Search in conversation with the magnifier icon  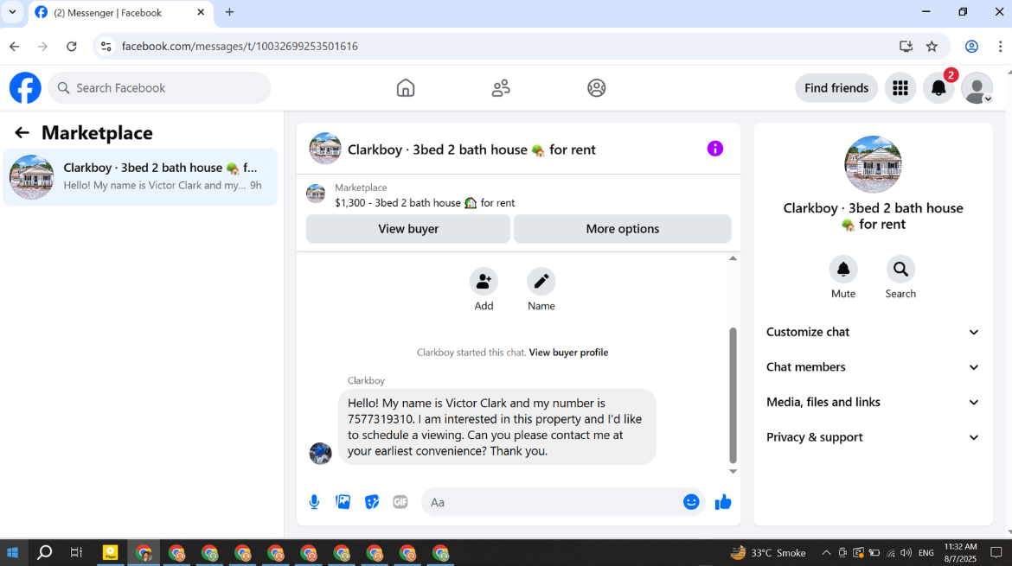(900, 270)
